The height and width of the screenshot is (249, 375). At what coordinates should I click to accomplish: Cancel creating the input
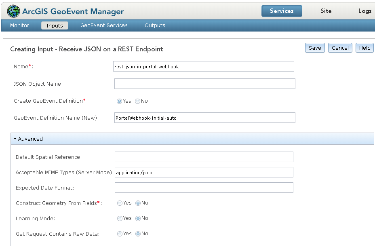340,48
